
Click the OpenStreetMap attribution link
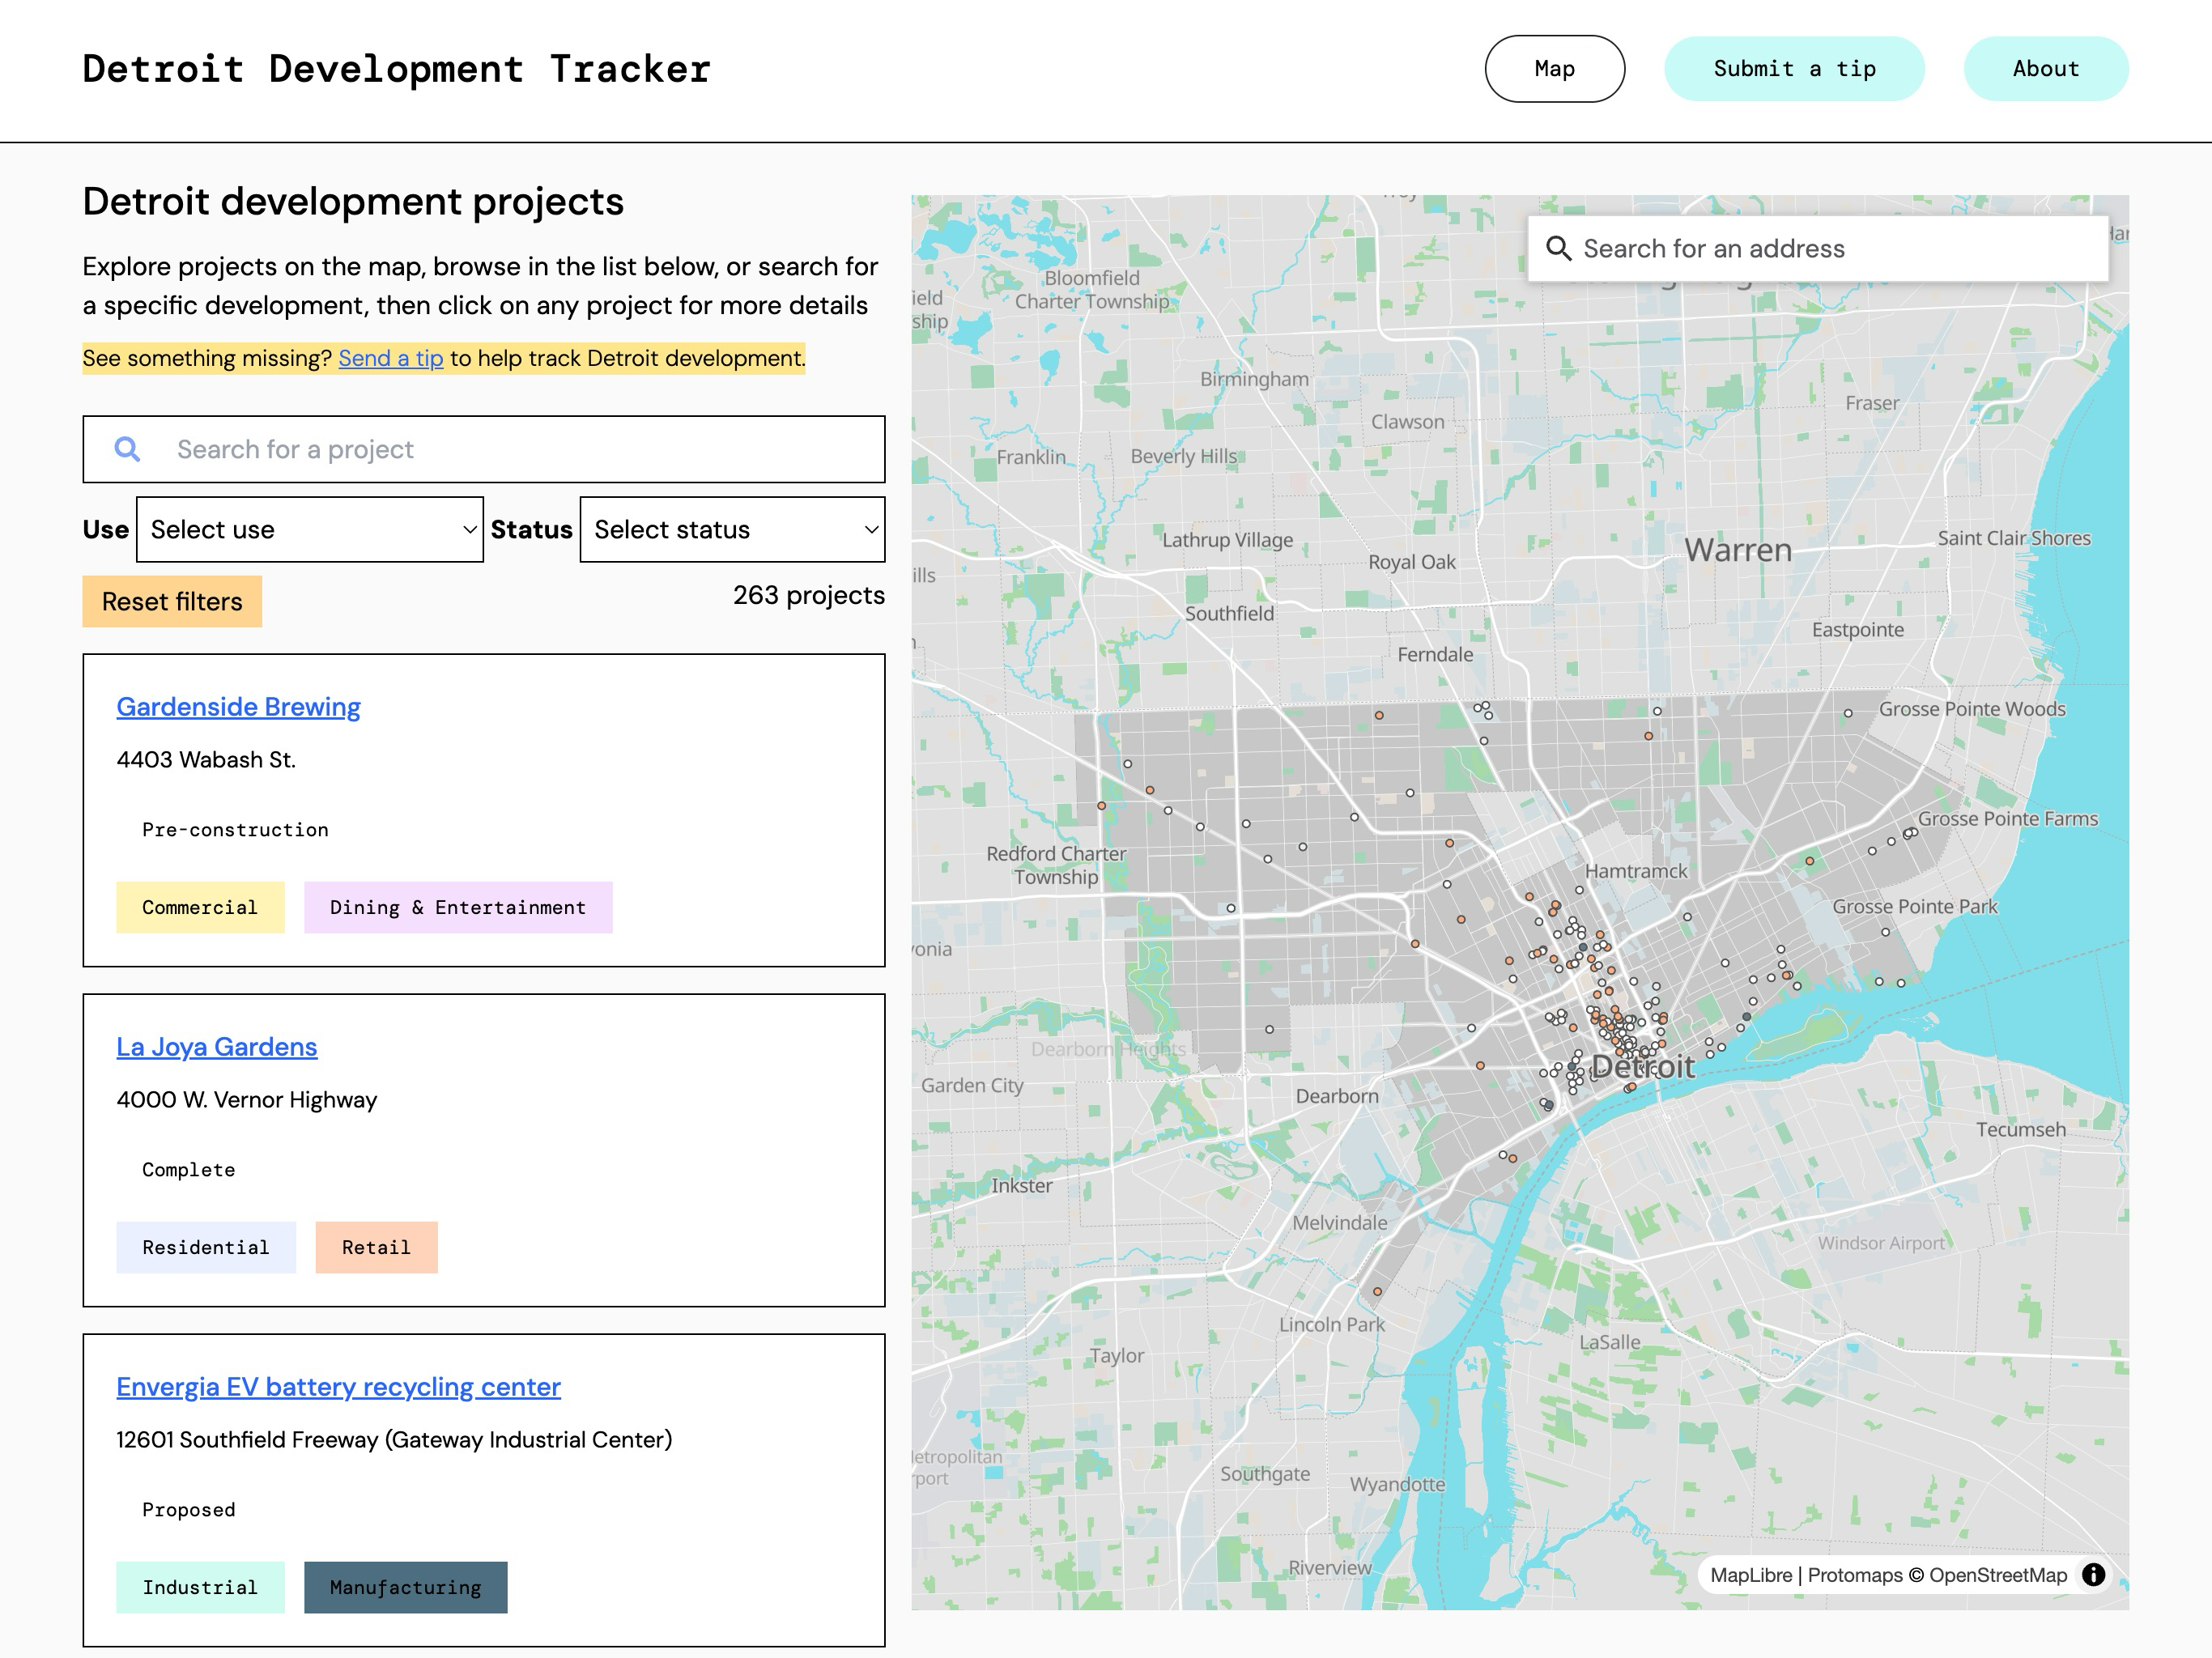(x=1999, y=1575)
